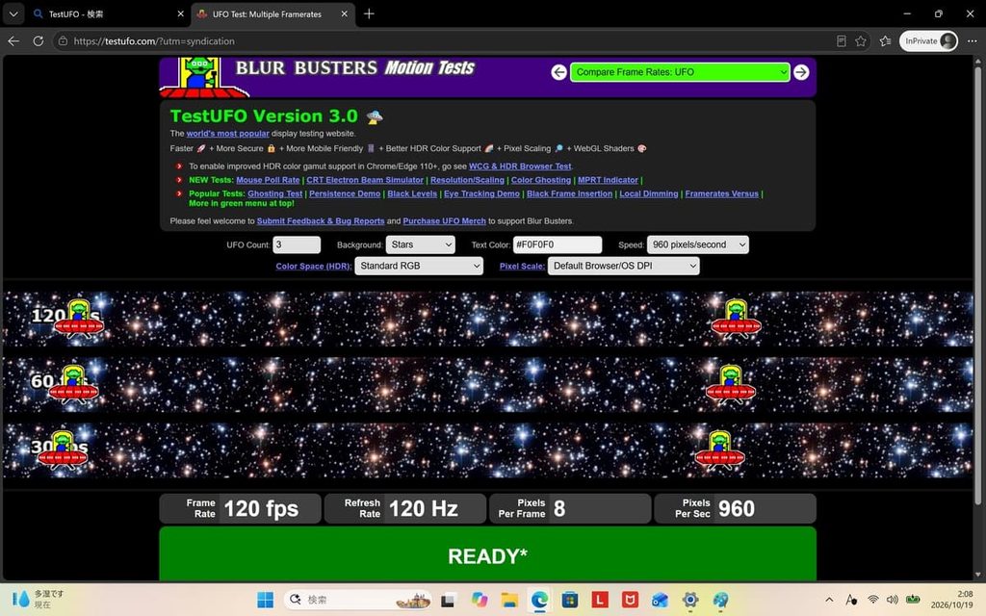Click the Windows taskbar search box
The image size is (986, 616).
click(x=358, y=600)
